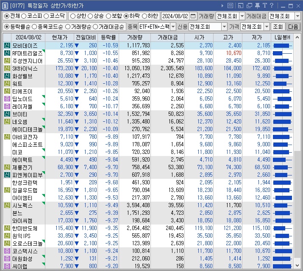This screenshot has width=303, height=271.
Task: Select the stock row 주성엔지니어
Action: pyautogui.click(x=148, y=61)
